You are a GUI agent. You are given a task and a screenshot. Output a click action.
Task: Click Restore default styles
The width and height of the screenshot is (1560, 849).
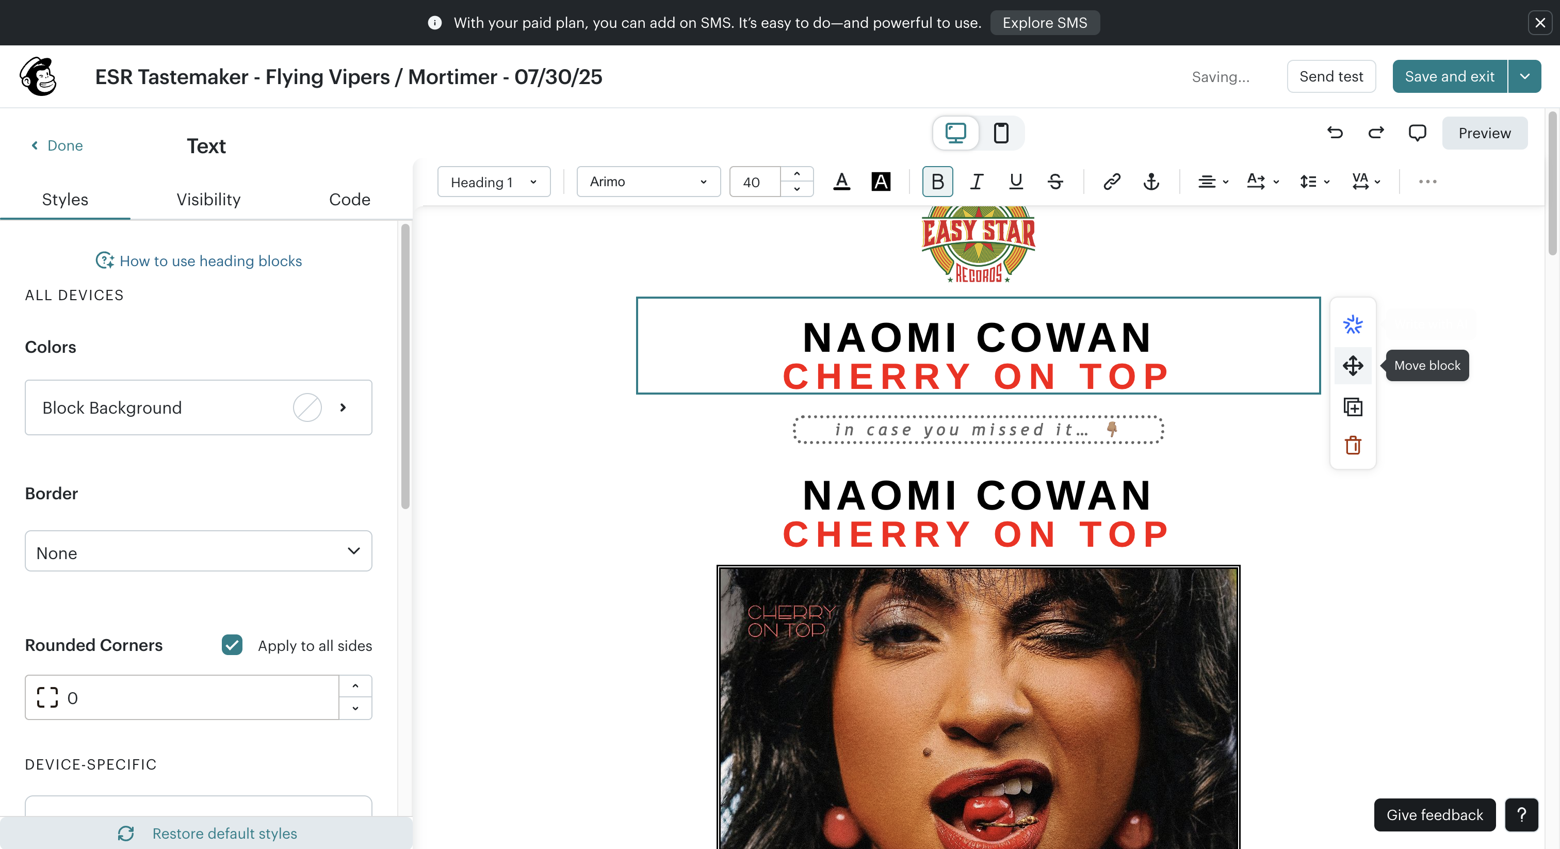point(207,833)
